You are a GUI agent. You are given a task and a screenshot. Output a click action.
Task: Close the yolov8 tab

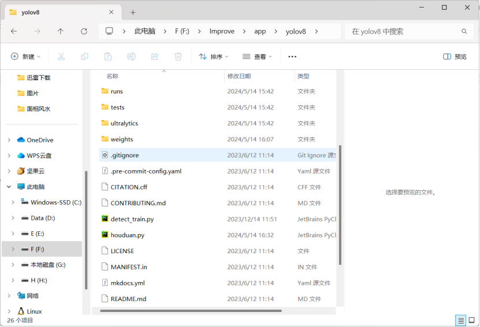tap(111, 12)
